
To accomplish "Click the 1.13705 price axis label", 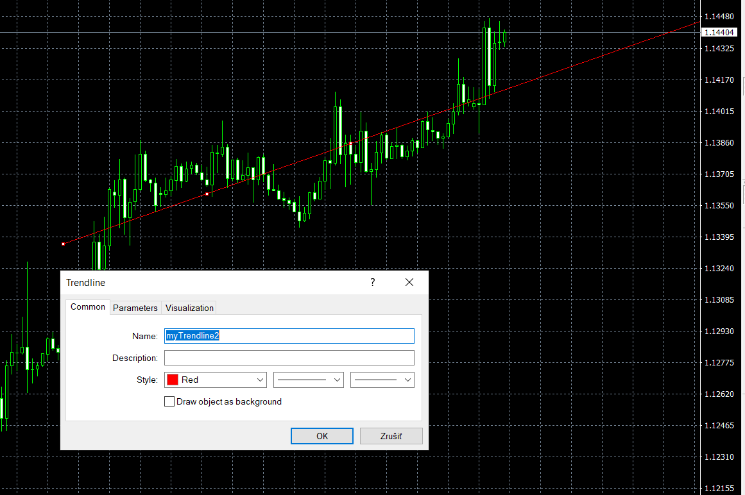I will 719,174.
